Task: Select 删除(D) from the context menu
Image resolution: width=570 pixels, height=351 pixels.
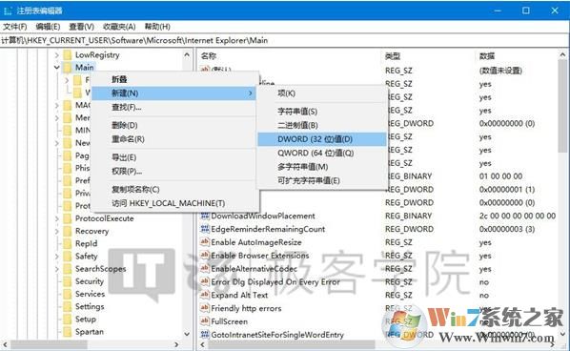Action: click(174, 125)
